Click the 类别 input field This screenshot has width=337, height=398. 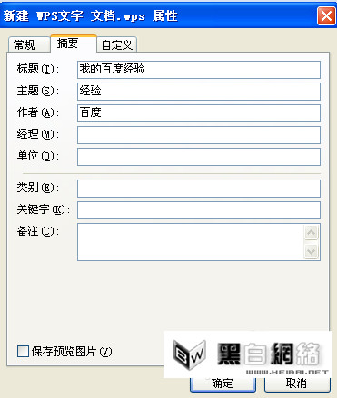(x=199, y=189)
